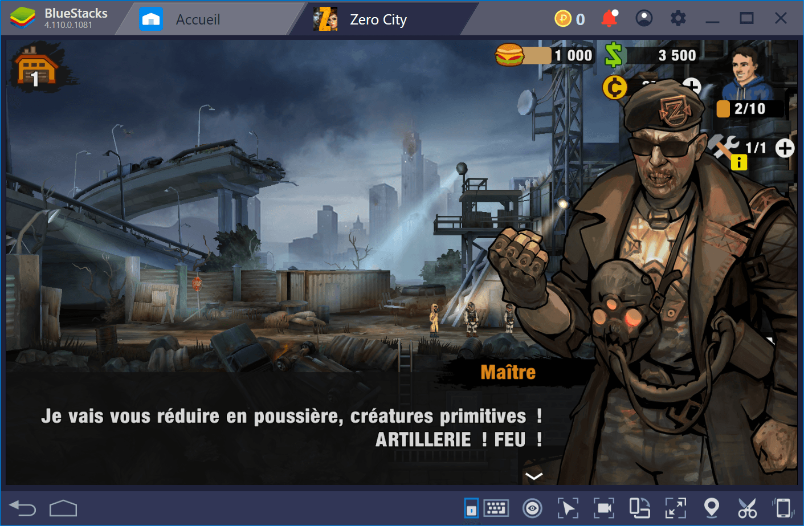Open BlueStacks settings gear

pyautogui.click(x=678, y=19)
